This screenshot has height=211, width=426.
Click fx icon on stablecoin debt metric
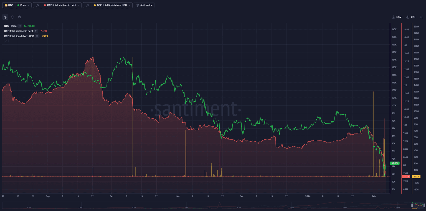pos(37,5)
